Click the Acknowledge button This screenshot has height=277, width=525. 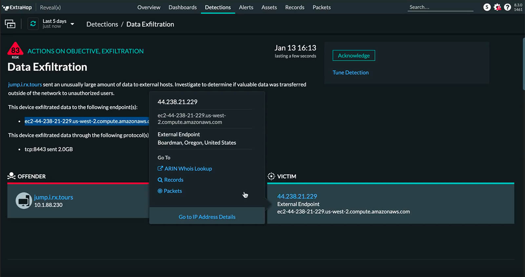click(354, 56)
